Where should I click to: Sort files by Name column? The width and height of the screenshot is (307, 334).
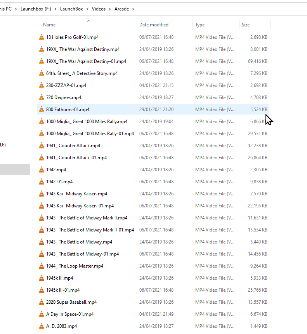(49, 25)
